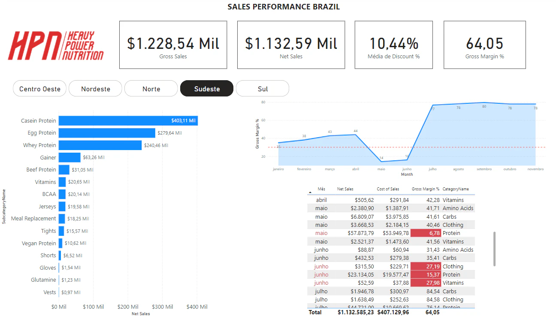
Task: Select the $1.132.585,23 total net sales value
Action: [356, 313]
